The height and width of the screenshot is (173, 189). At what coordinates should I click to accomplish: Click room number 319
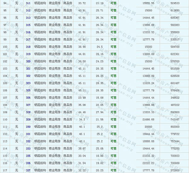(28, 54)
